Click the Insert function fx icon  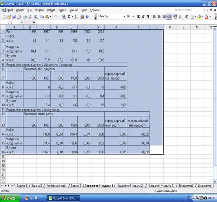34,22
